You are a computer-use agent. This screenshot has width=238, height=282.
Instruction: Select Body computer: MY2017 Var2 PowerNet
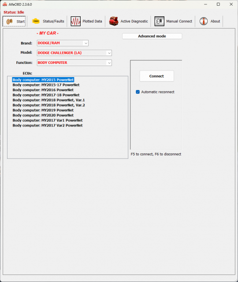tap(48, 125)
